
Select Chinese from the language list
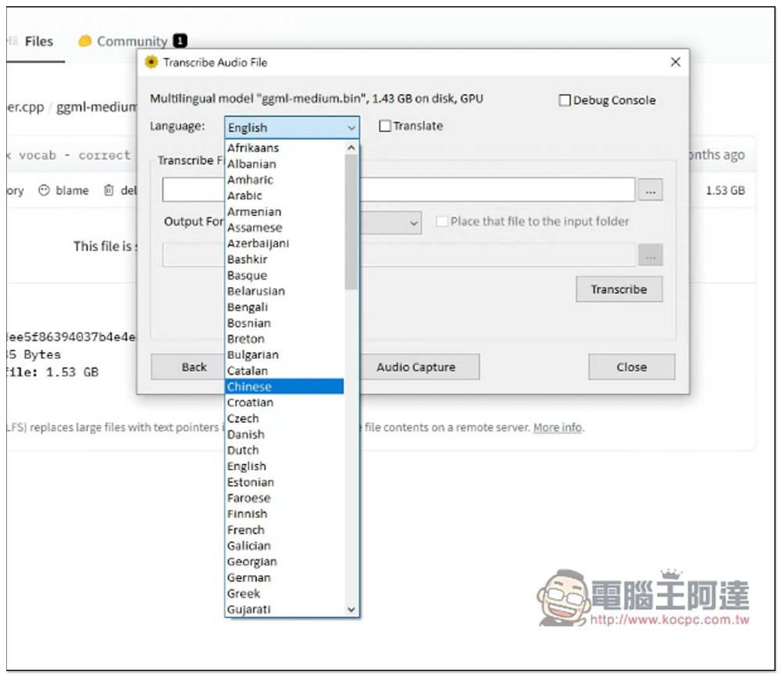point(249,387)
